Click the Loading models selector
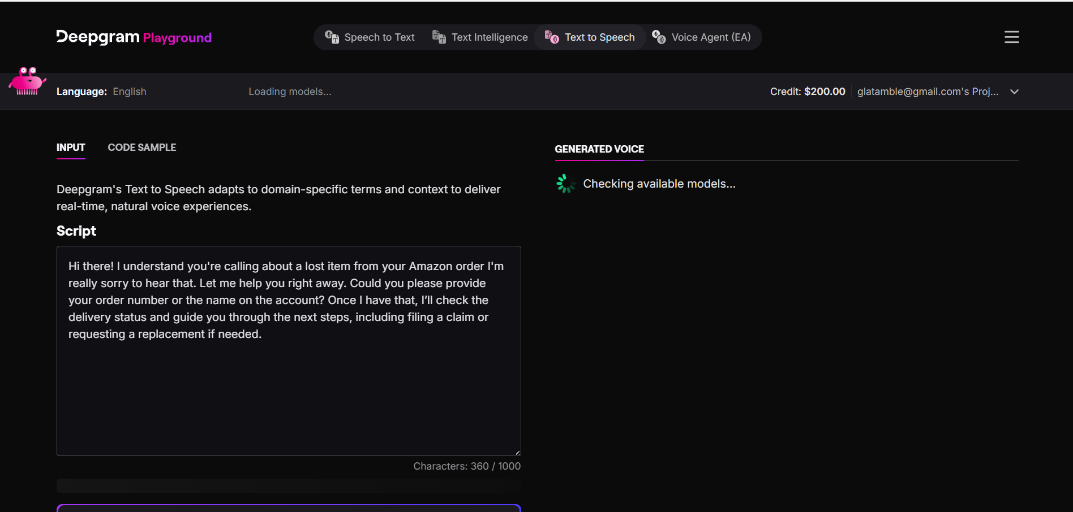The image size is (1073, 512). tap(290, 92)
